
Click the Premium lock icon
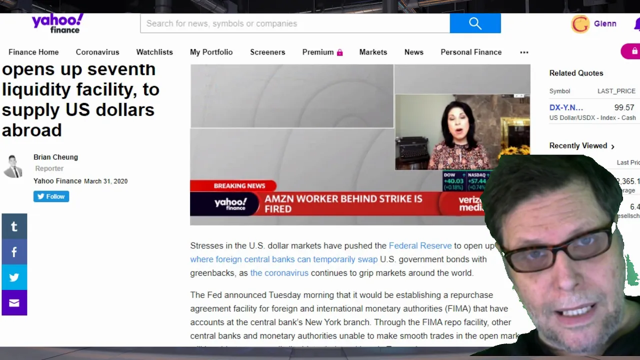click(x=340, y=52)
